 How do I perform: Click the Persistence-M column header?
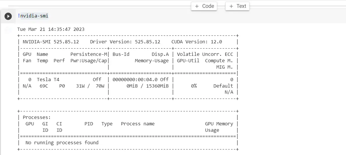89,54
